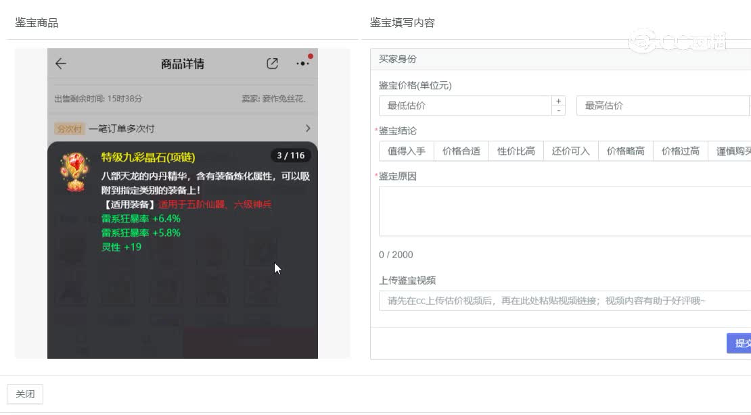Click the 雷系狂暴率 +6.4% attribute line
This screenshot has width=751, height=415.
(x=141, y=219)
